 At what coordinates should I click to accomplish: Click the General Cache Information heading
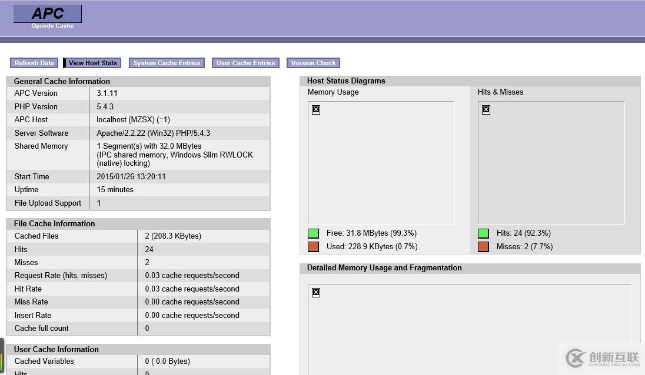tap(62, 81)
